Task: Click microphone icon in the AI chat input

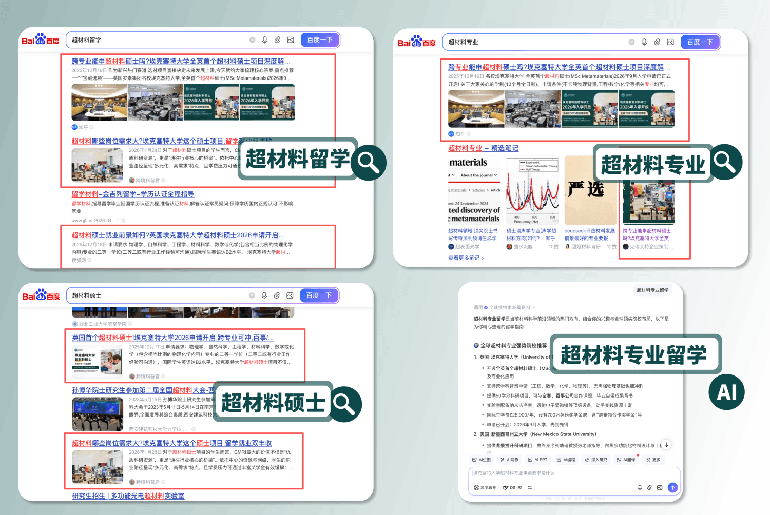Action: pos(640,488)
